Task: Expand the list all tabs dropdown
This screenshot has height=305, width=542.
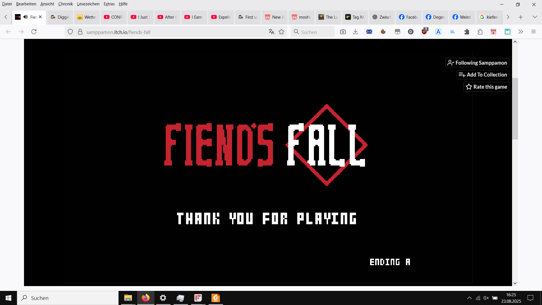Action: (x=535, y=17)
